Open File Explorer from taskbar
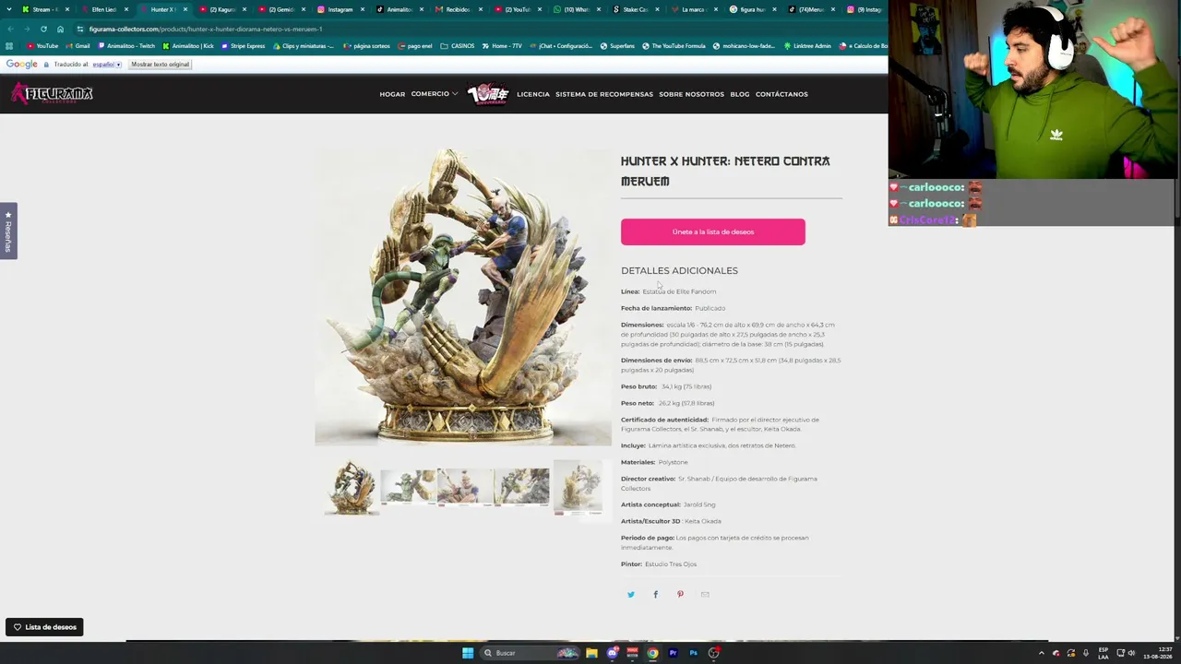This screenshot has width=1181, height=664. click(x=591, y=653)
